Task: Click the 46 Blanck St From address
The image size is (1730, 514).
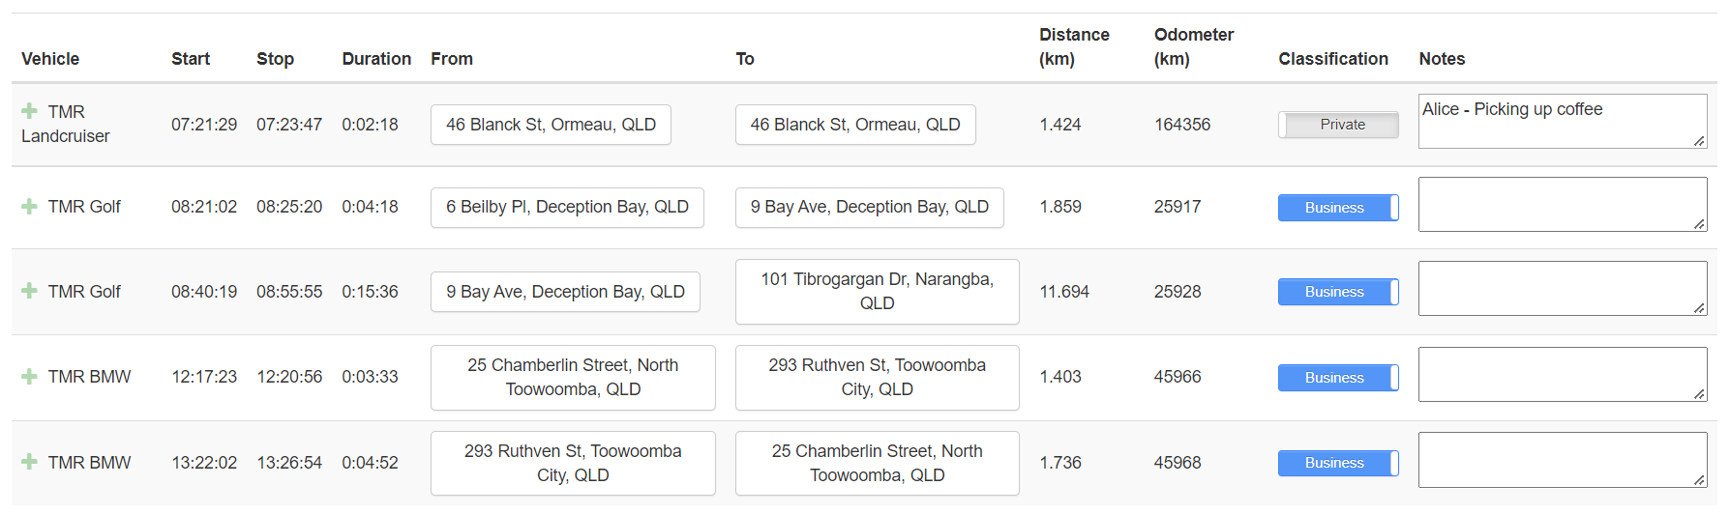Action: (551, 125)
